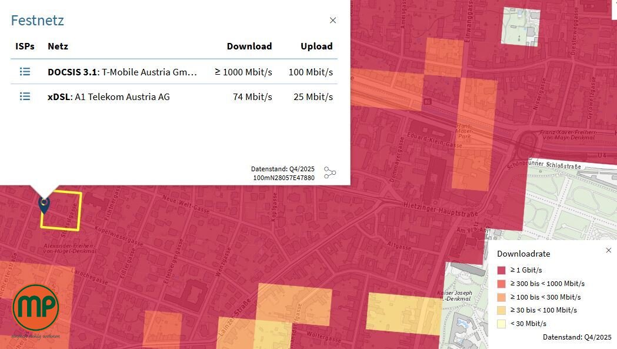The width and height of the screenshot is (617, 349).
Task: Click the grid ID 100mN28057E47880 text
Action: click(284, 178)
